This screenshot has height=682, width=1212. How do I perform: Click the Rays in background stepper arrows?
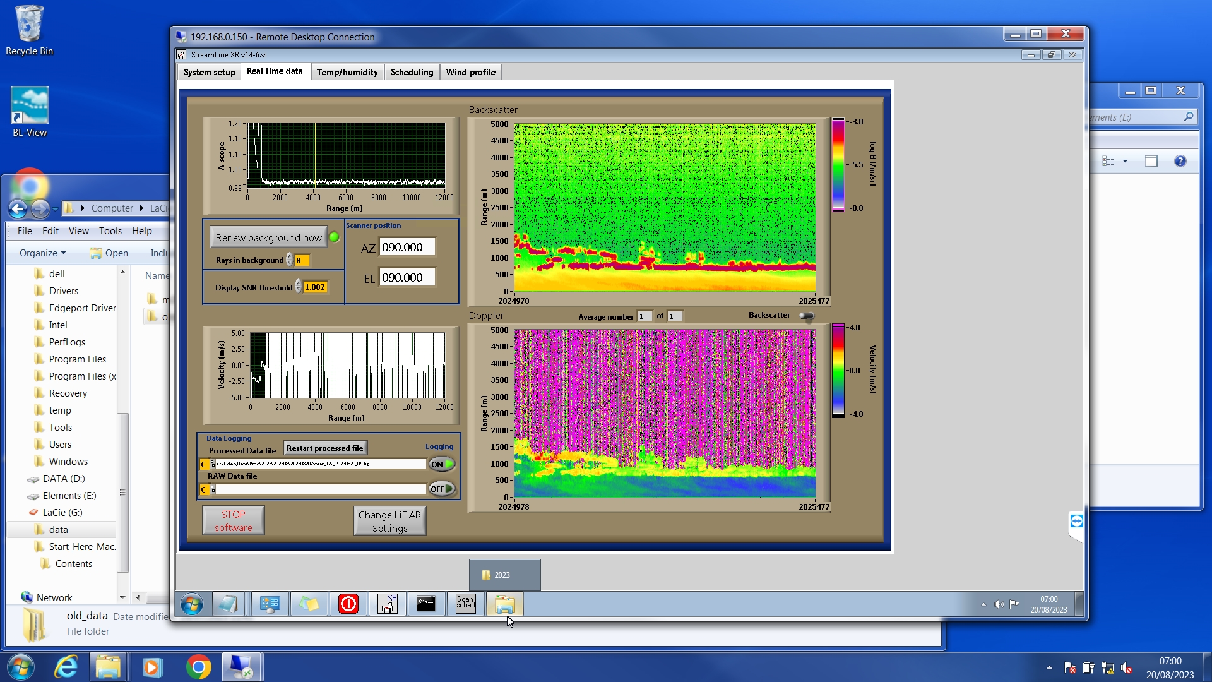(289, 260)
